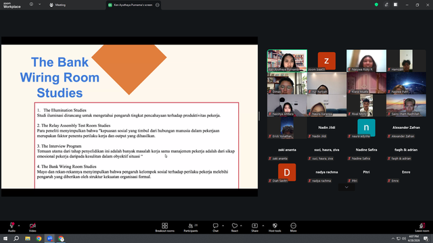The height and width of the screenshot is (243, 433).
Task: Select Rival Mony video tile
Action: (367, 105)
